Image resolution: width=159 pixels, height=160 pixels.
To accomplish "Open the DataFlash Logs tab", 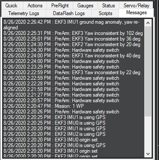I will click(x=69, y=13).
